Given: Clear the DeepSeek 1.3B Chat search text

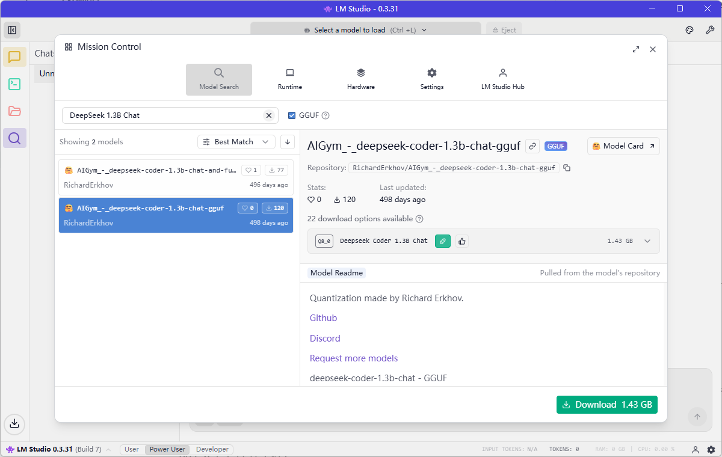Looking at the screenshot, I should click(x=269, y=115).
